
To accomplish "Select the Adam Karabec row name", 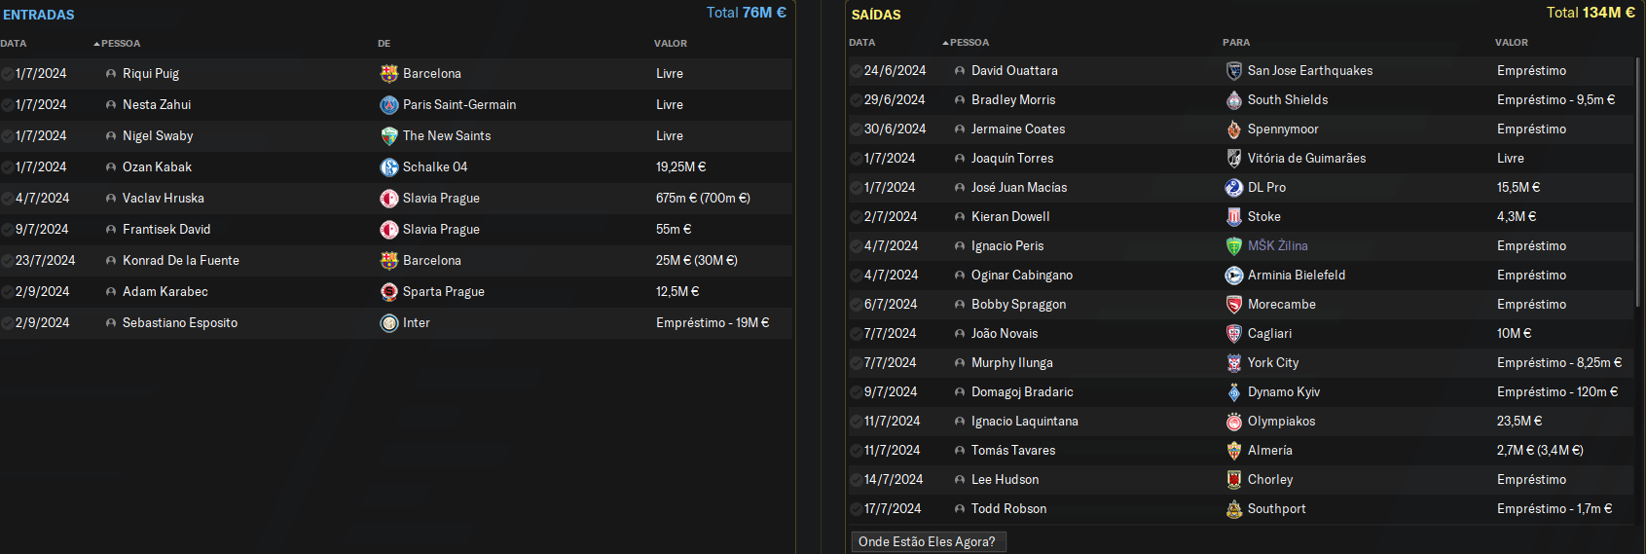I will [165, 291].
